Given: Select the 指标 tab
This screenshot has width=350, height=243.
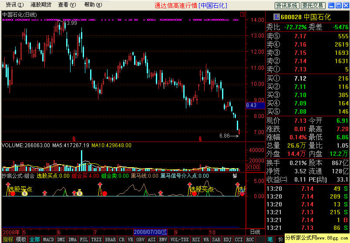Looking at the screenshot, I should [8, 240].
